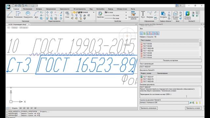Expand the Черчение panel launcher
The height and width of the screenshot is (118, 210).
coord(44,21)
